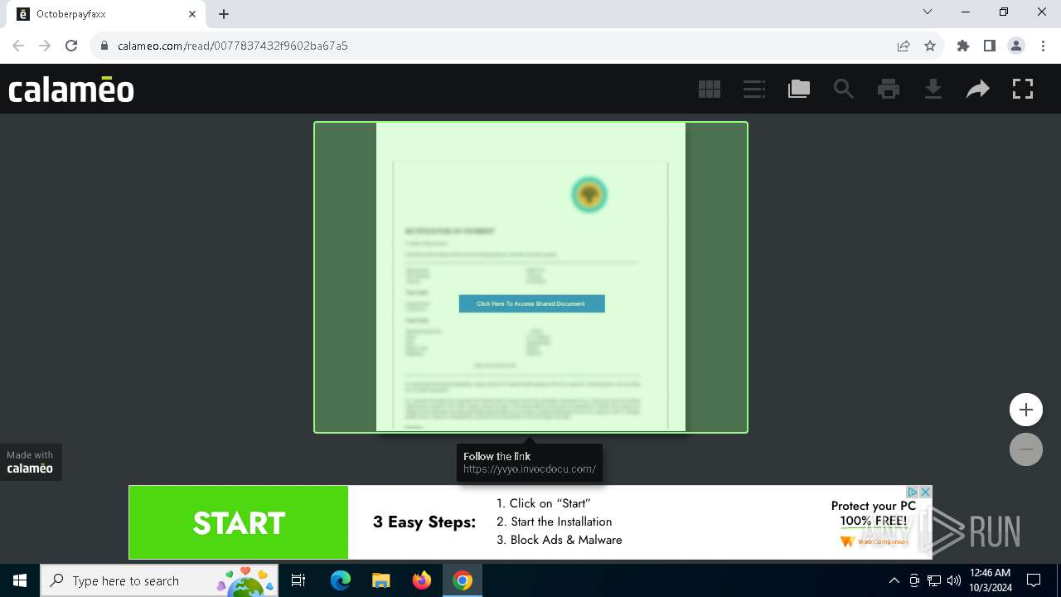Launch Microsoft Edge from taskbar
The width and height of the screenshot is (1061, 597).
coord(341,580)
